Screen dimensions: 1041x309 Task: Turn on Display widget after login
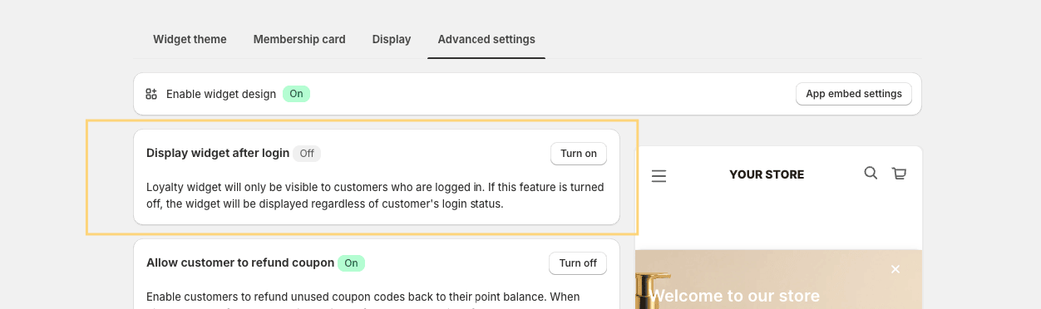click(579, 154)
